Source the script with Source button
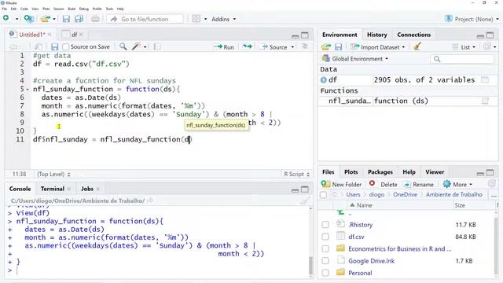503x283 pixels. pyautogui.click(x=274, y=47)
